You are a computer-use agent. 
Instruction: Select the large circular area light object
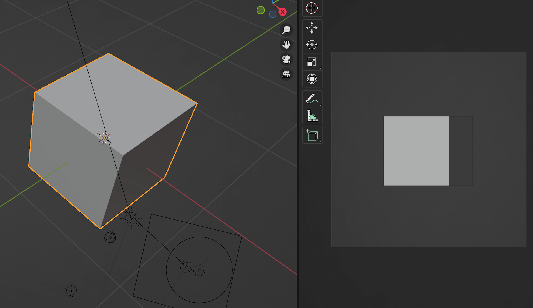(x=199, y=270)
